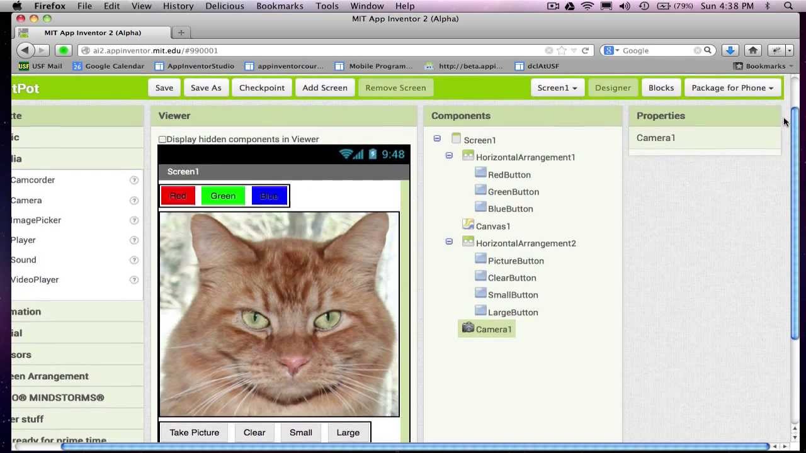Screen dimensions: 806x453
Task: Click the Save button
Action: tap(164, 88)
